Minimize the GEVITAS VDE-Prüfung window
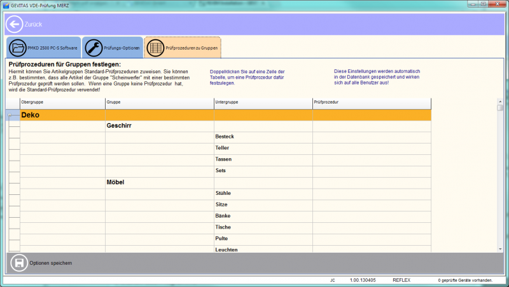The image size is (509, 287). coord(473,4)
